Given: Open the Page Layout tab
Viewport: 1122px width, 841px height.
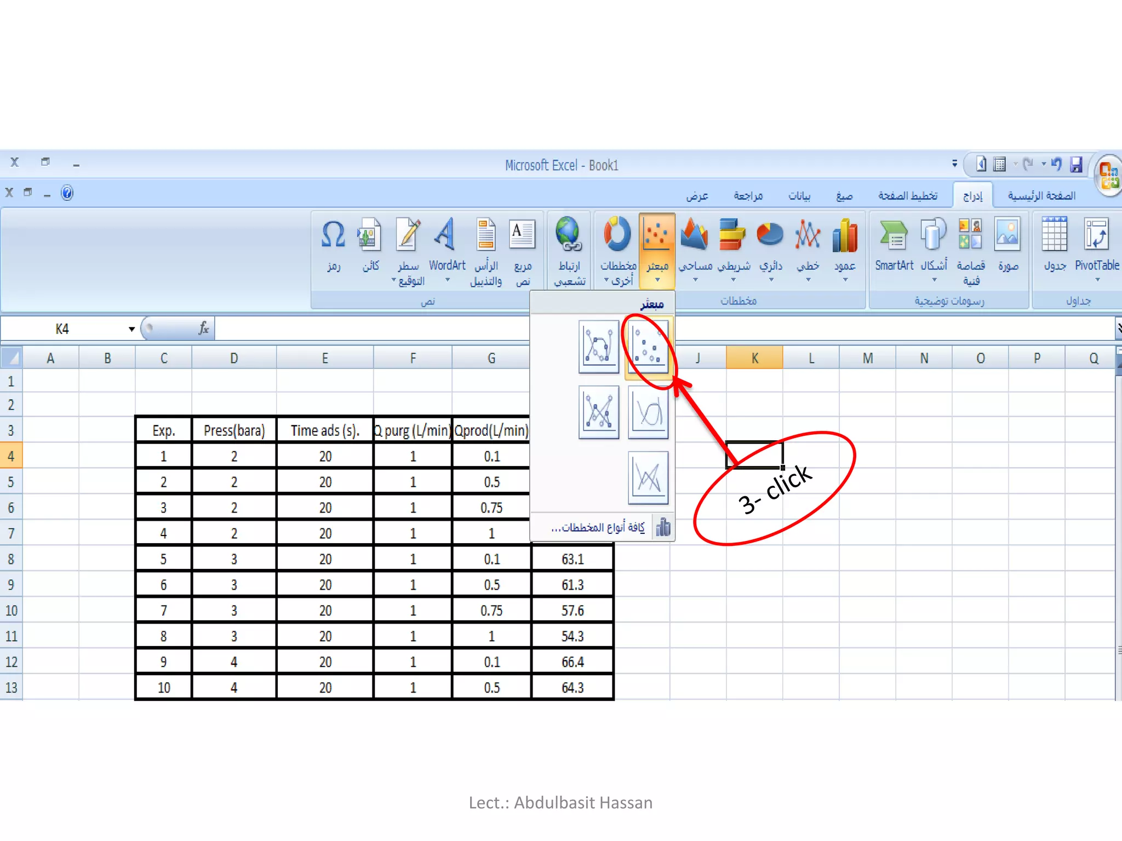Looking at the screenshot, I should point(908,196).
